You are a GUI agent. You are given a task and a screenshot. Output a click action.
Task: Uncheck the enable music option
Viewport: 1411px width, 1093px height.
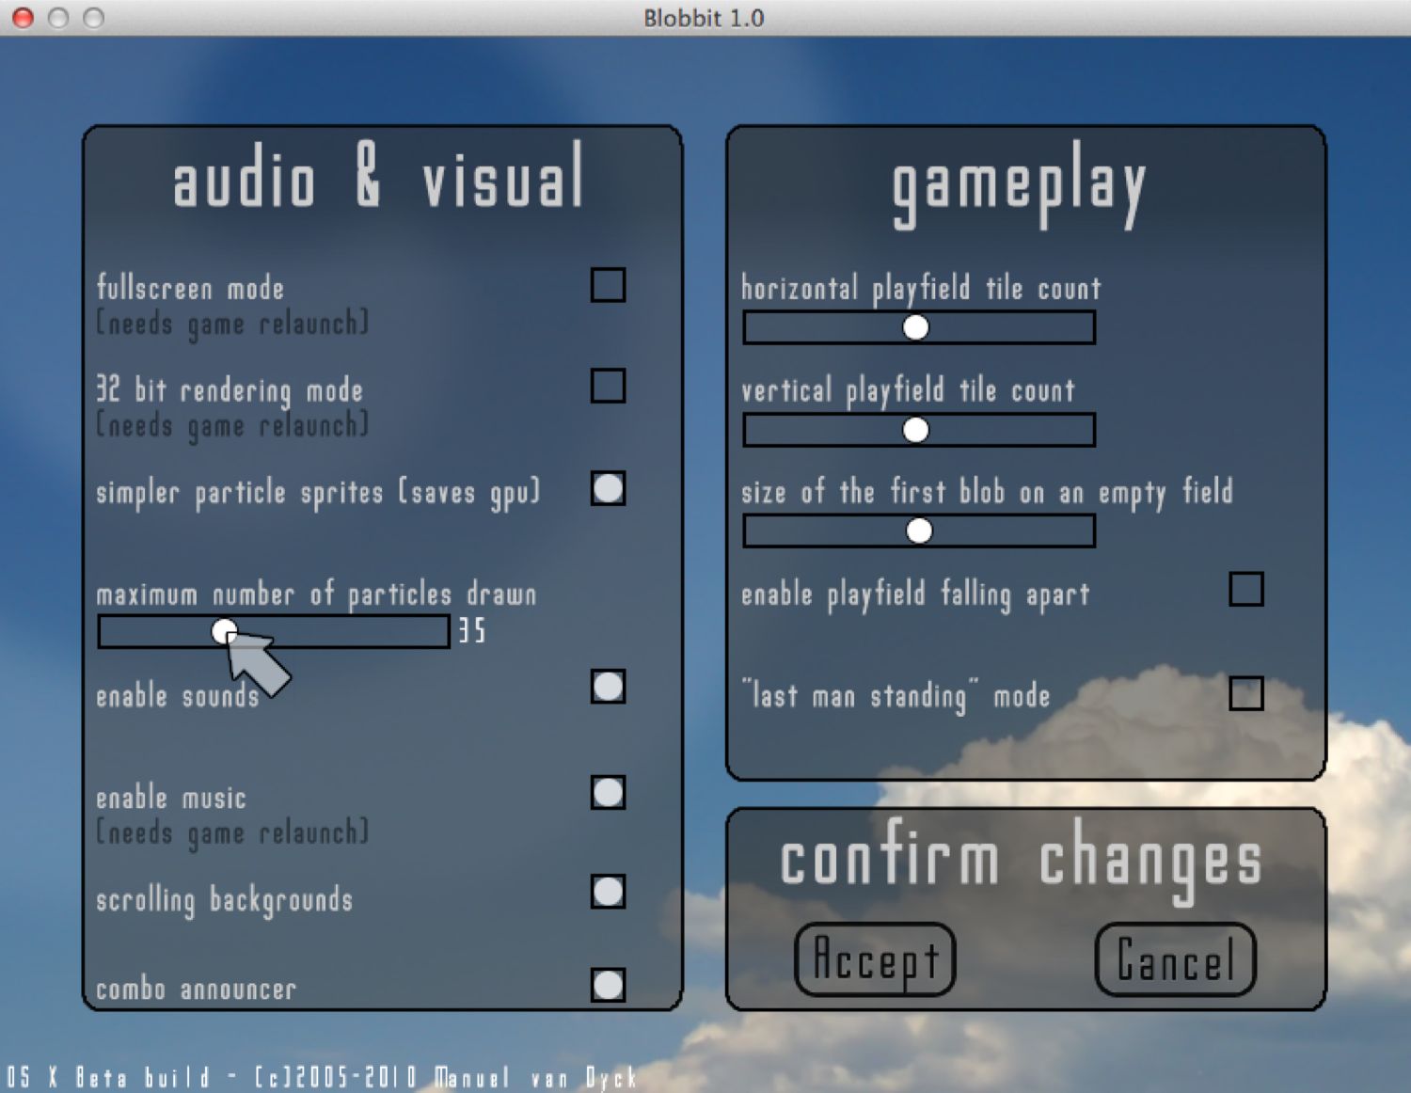[x=608, y=792]
